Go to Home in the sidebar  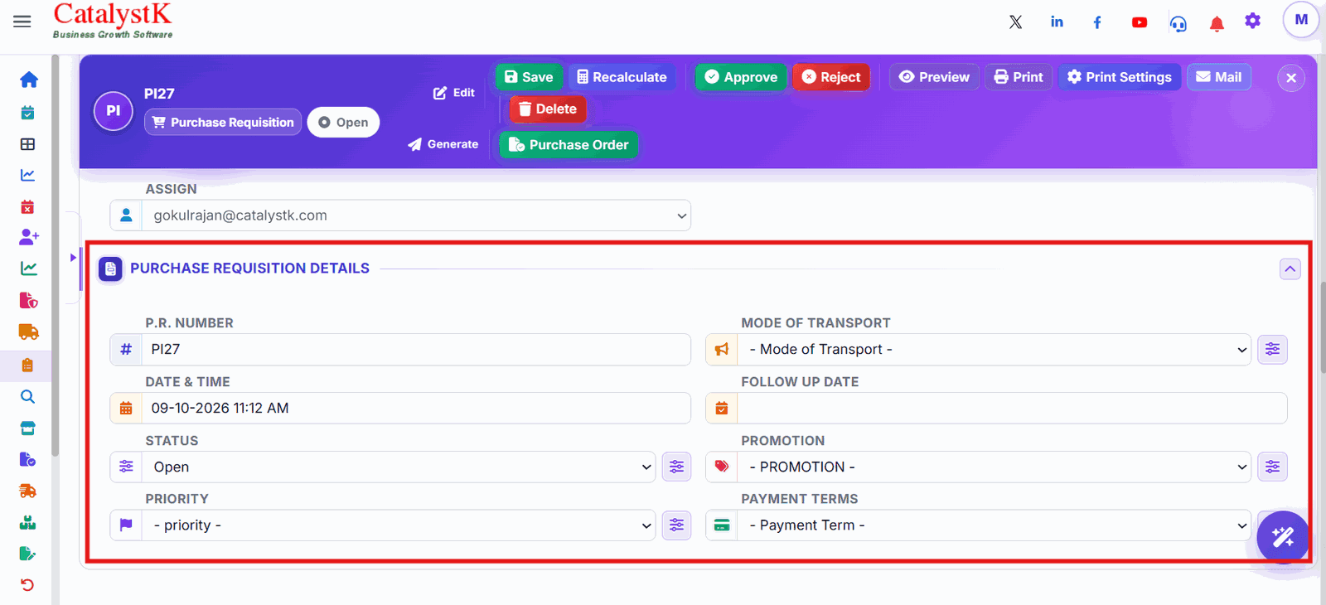pos(28,80)
